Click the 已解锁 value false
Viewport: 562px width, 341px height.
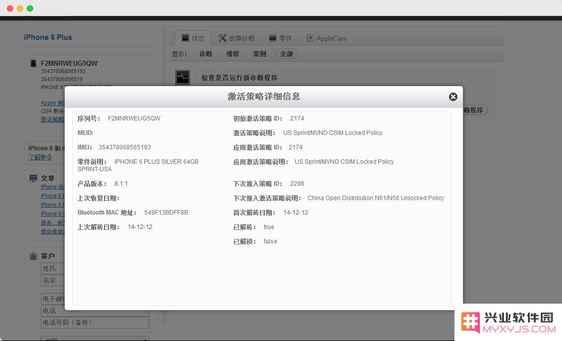point(270,241)
